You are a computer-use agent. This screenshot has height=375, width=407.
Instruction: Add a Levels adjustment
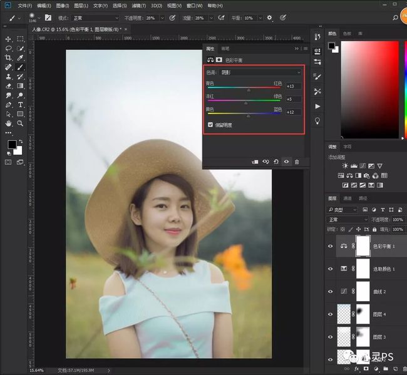coord(354,166)
